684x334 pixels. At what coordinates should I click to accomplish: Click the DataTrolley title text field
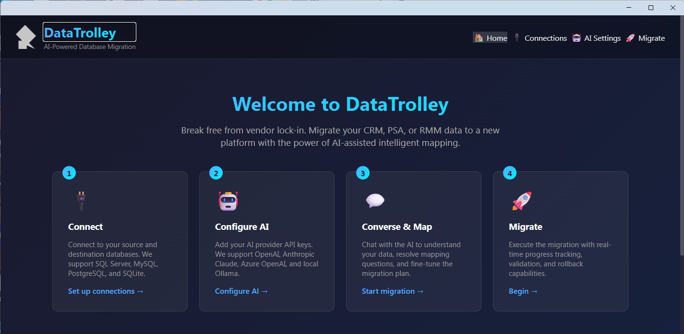pyautogui.click(x=89, y=32)
